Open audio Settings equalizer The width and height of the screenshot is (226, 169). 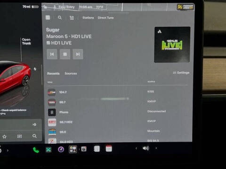pos(181,73)
